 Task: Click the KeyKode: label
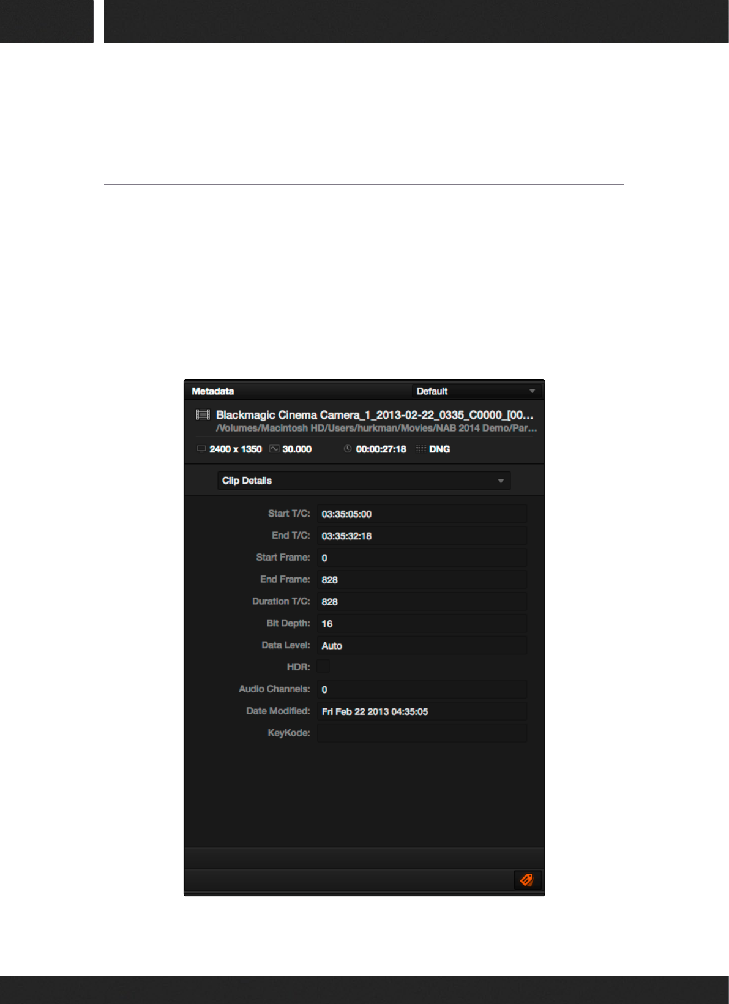289,733
